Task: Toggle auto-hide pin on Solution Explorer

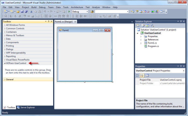Action: coord(181,21)
